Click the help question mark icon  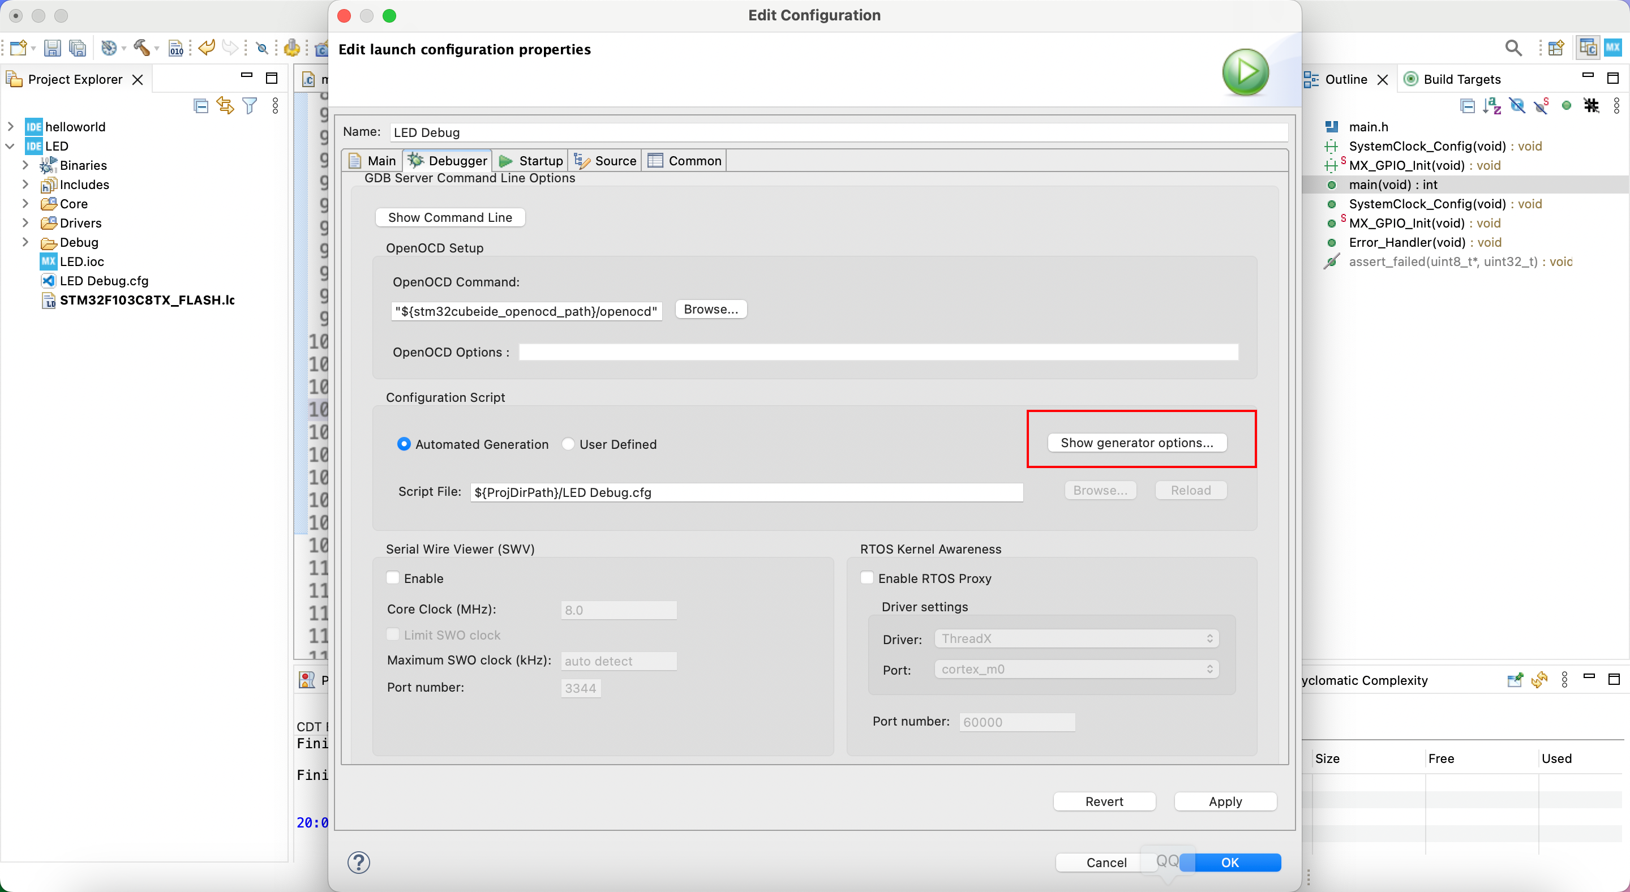click(x=359, y=862)
